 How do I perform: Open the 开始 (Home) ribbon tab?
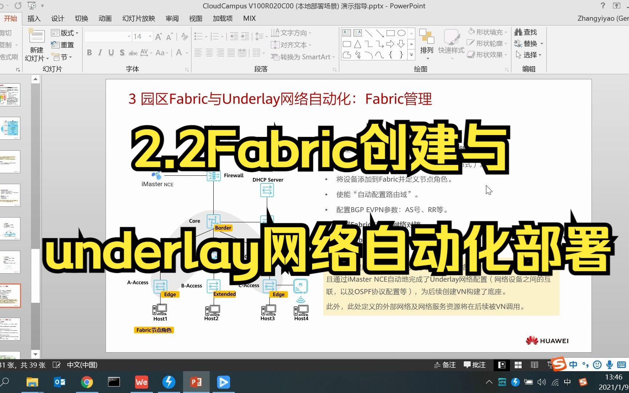(10, 18)
